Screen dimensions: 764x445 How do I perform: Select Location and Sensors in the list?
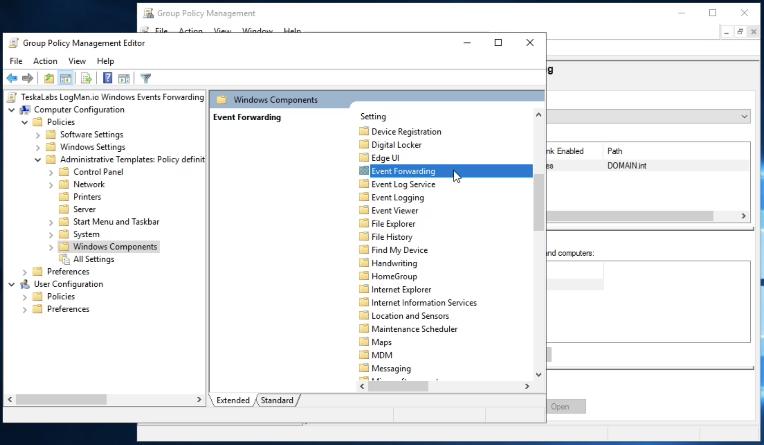pyautogui.click(x=410, y=316)
